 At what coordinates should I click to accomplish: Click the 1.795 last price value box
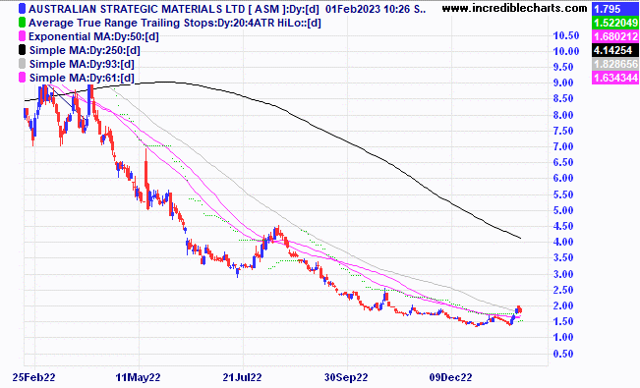click(615, 9)
